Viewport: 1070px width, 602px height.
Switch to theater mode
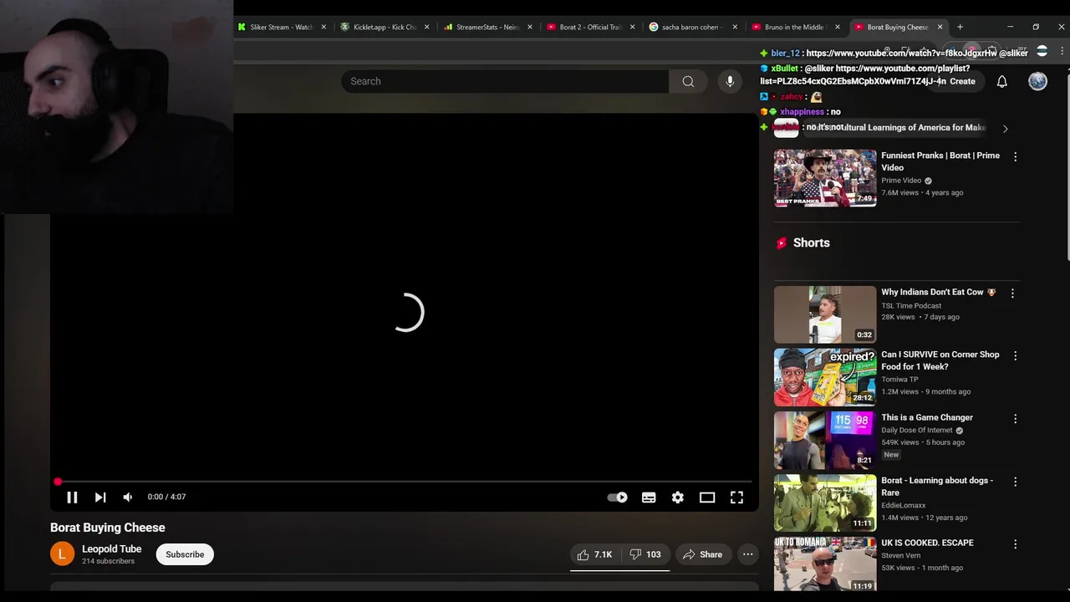click(x=707, y=497)
